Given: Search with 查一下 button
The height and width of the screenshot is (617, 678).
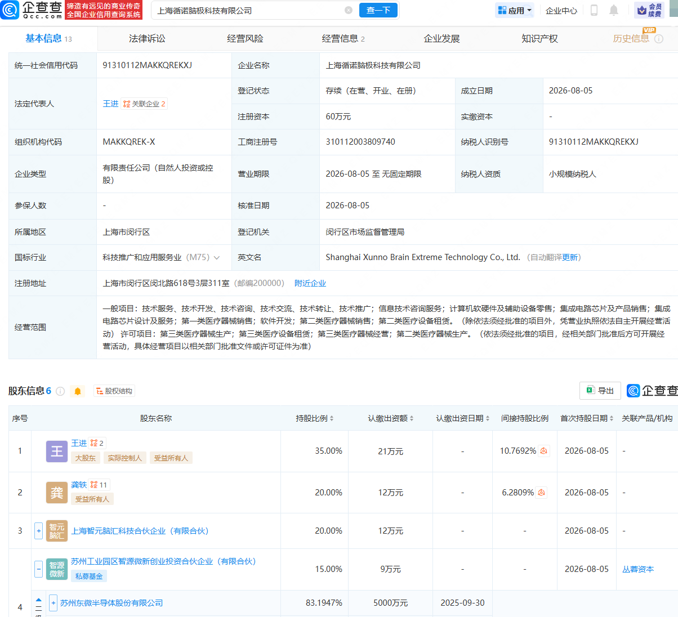Looking at the screenshot, I should coord(378,10).
